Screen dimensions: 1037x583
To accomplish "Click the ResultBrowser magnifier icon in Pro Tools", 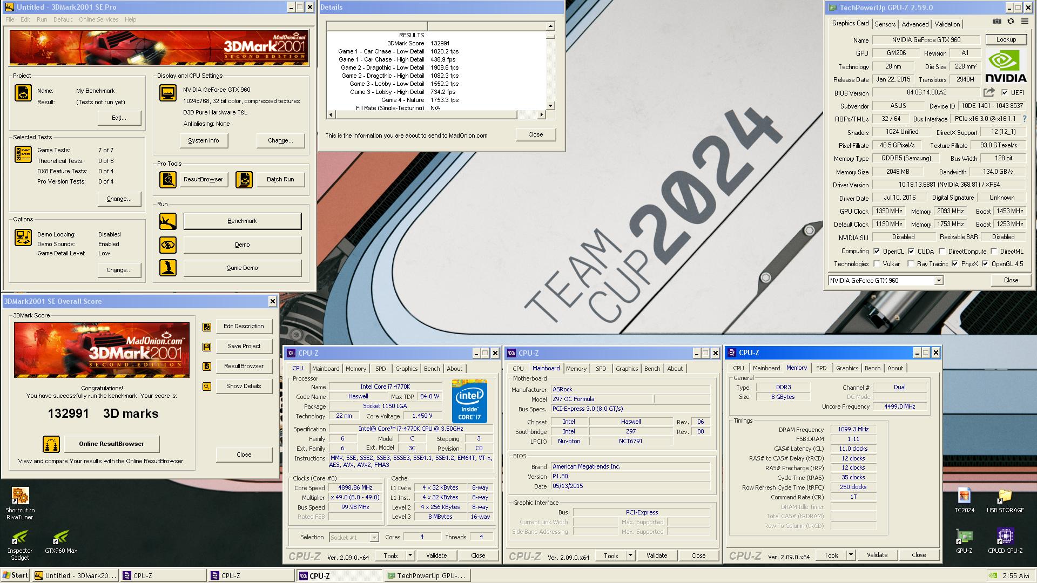I will [168, 179].
